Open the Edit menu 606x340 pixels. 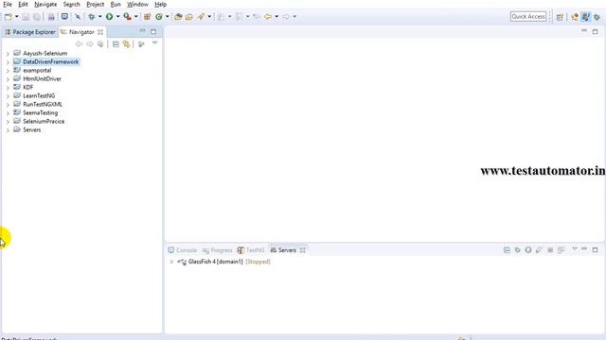(x=23, y=4)
